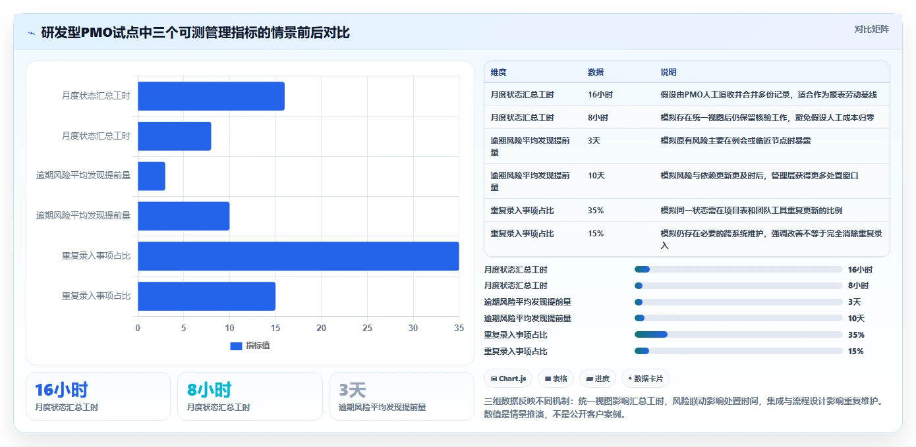The width and height of the screenshot is (916, 447).
Task: Click the x-axis tick label 5
Action: (184, 328)
